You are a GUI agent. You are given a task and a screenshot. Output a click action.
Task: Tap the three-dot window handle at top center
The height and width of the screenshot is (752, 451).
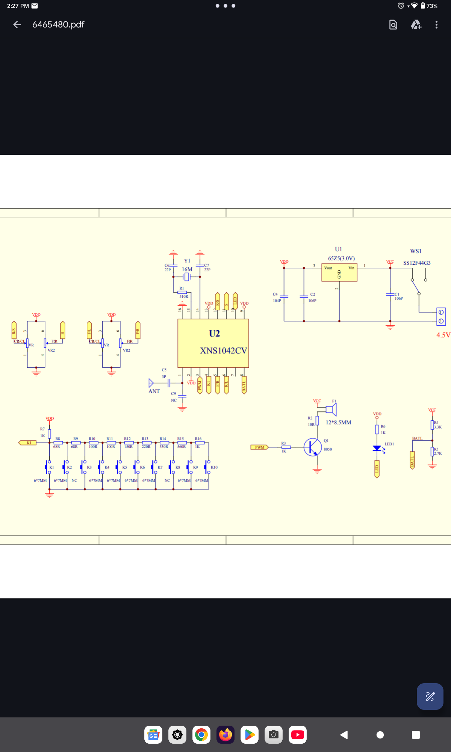(x=225, y=6)
